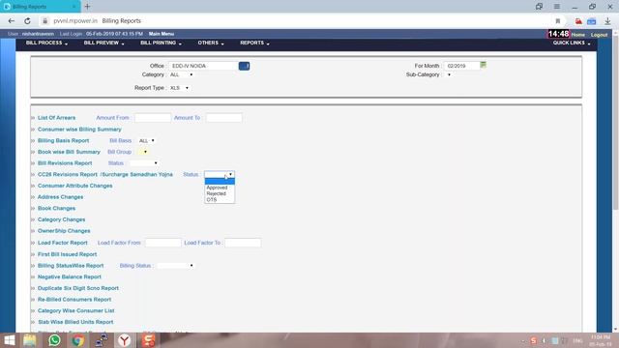Reload the Billing Reports page
This screenshot has width=619, height=348.
pos(27,21)
